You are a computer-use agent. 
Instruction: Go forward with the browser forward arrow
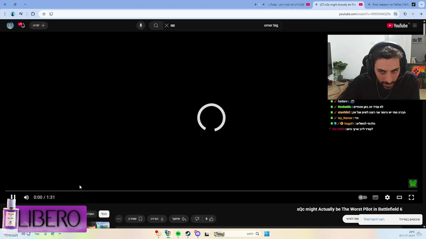(x=413, y=14)
